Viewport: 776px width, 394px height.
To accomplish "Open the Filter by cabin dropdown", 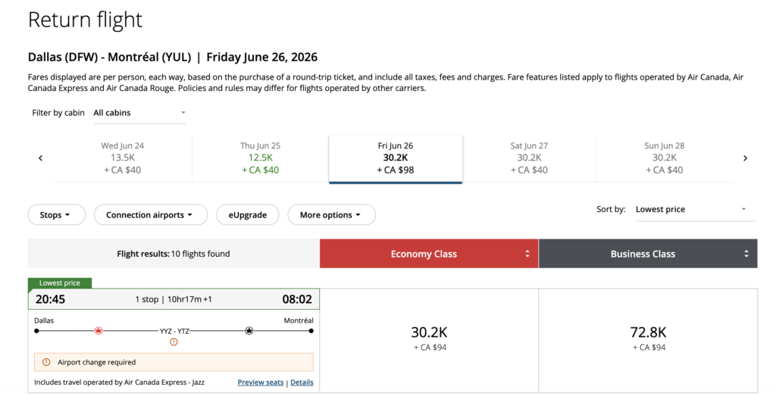I will tap(139, 113).
